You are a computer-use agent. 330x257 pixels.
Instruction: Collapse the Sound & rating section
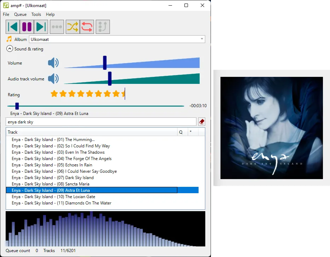tap(10, 49)
